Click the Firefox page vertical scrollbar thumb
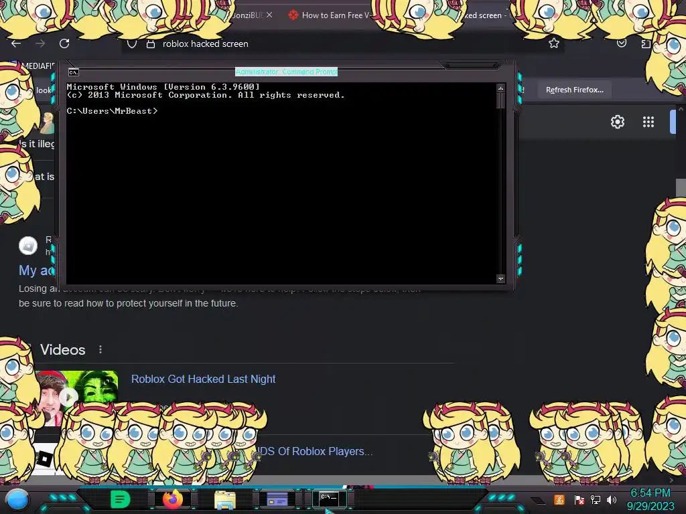 point(681,188)
